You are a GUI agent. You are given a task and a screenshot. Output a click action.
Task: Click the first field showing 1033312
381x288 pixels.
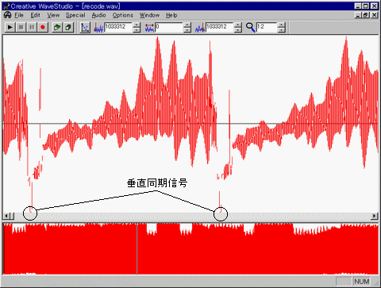[x=118, y=27]
